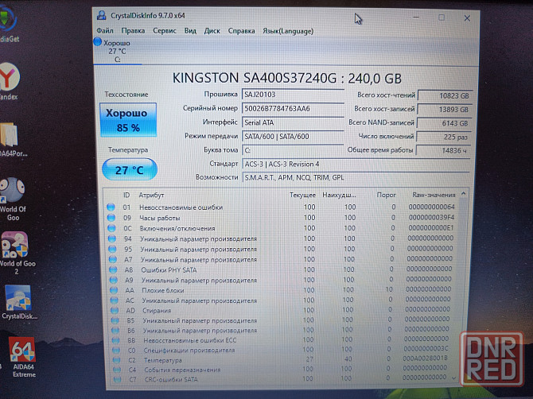Click the power-on count value 225 раз
533x399 pixels.
444,137
